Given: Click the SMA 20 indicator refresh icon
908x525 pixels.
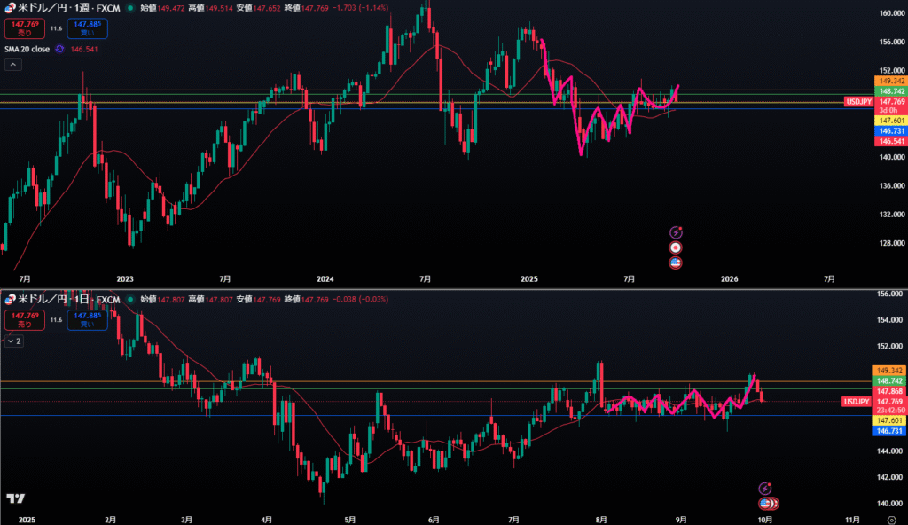Looking at the screenshot, I should pyautogui.click(x=60, y=50).
